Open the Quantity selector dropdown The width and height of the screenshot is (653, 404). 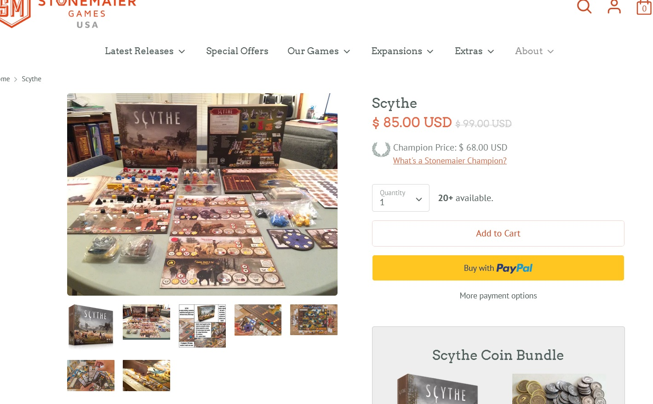(x=401, y=198)
